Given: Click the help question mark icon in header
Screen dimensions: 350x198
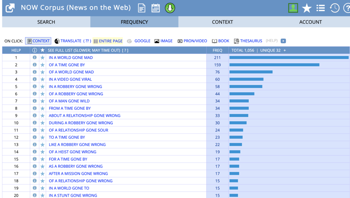Looking at the screenshot, I should point(347,8).
